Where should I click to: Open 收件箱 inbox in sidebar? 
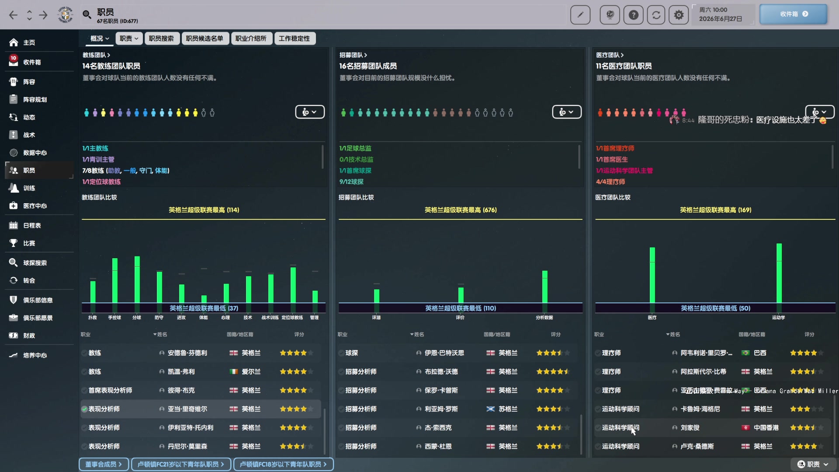coord(39,62)
